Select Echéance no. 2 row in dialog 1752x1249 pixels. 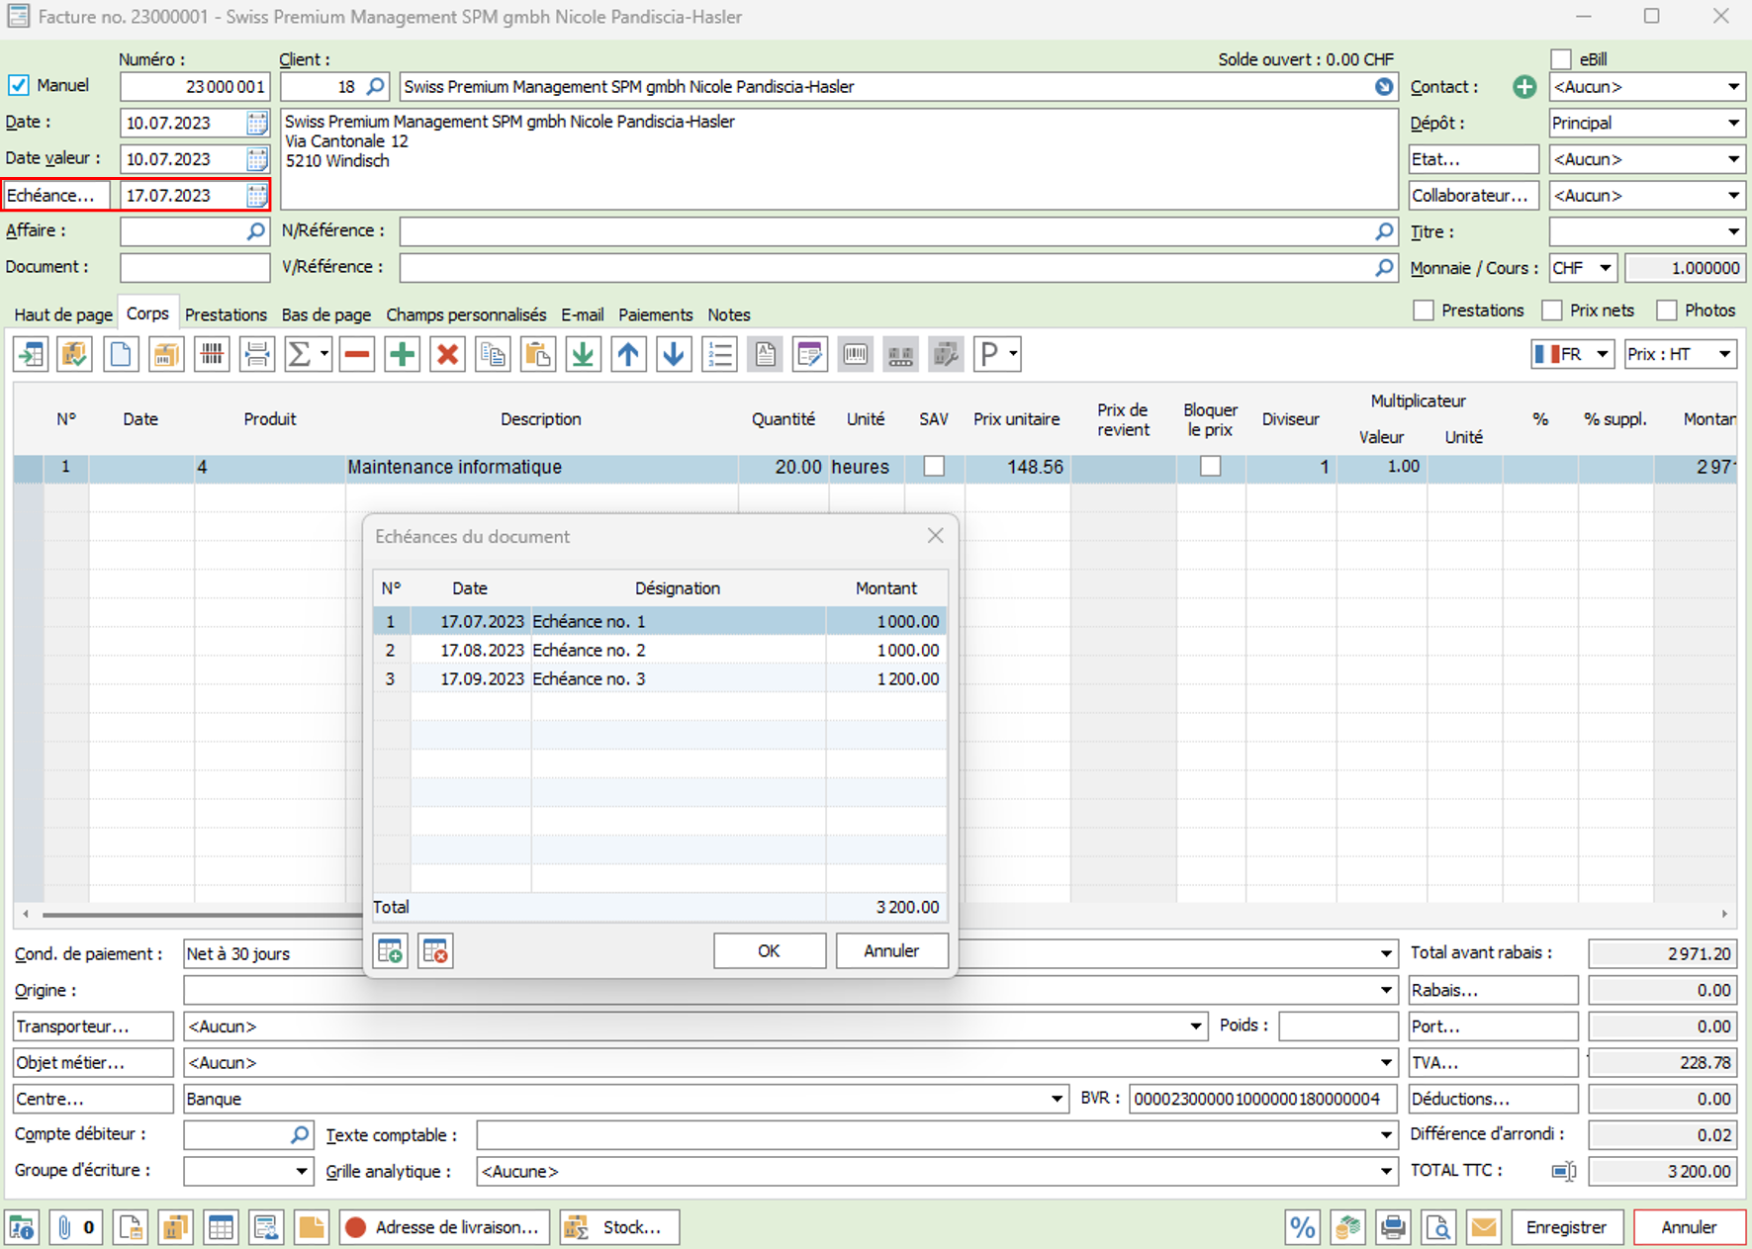pos(659,651)
